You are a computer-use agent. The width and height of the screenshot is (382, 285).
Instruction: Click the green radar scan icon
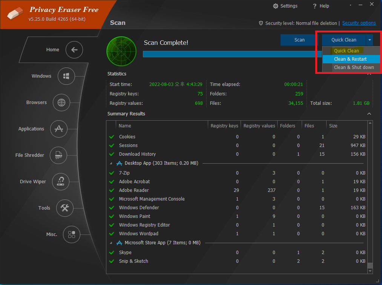[x=121, y=51]
